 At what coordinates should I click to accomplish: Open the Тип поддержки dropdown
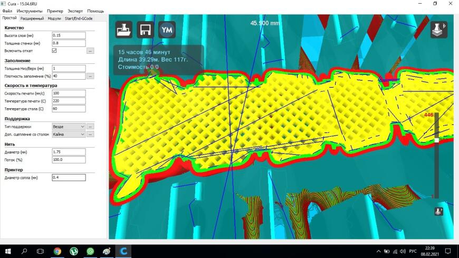(69, 127)
